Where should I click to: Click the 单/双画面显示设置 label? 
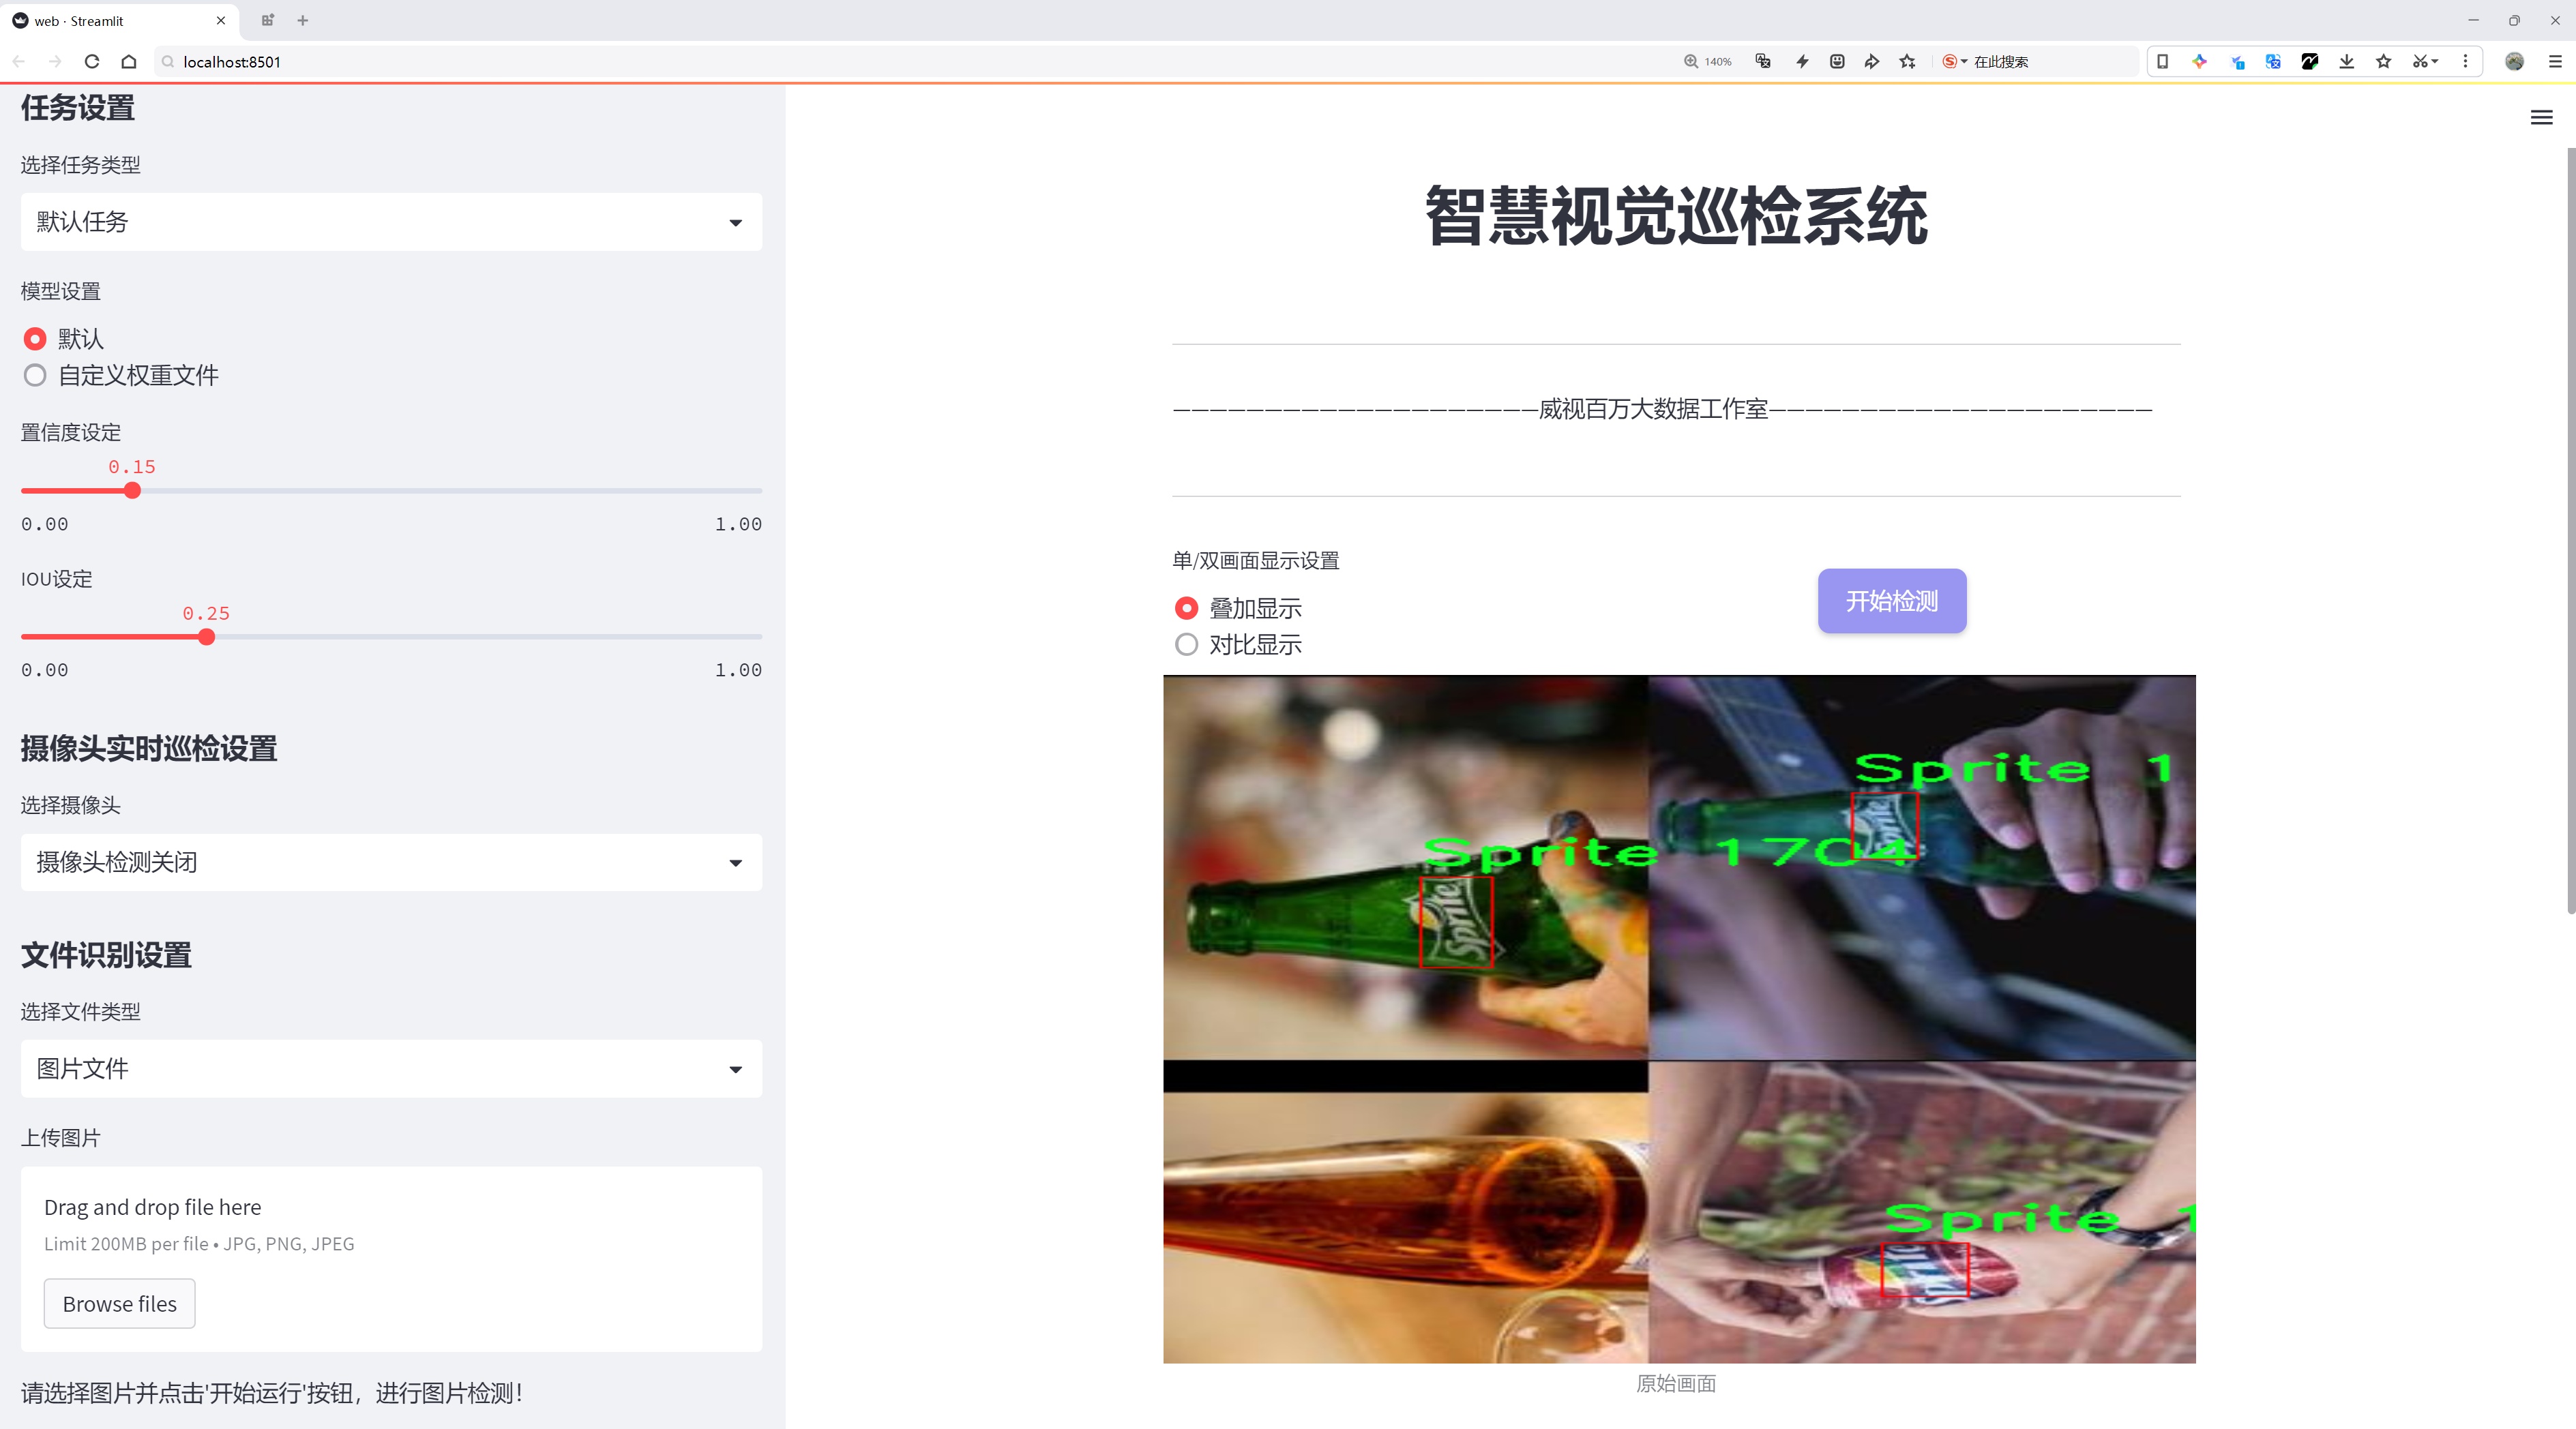1256,560
